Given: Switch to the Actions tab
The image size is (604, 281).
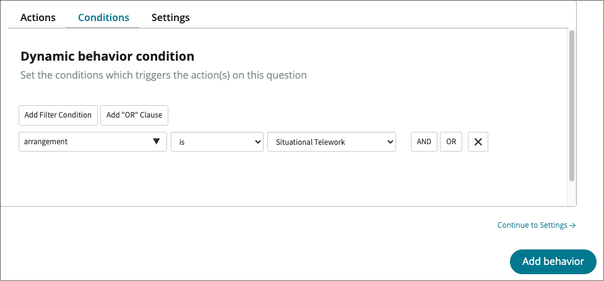Looking at the screenshot, I should coord(38,17).
